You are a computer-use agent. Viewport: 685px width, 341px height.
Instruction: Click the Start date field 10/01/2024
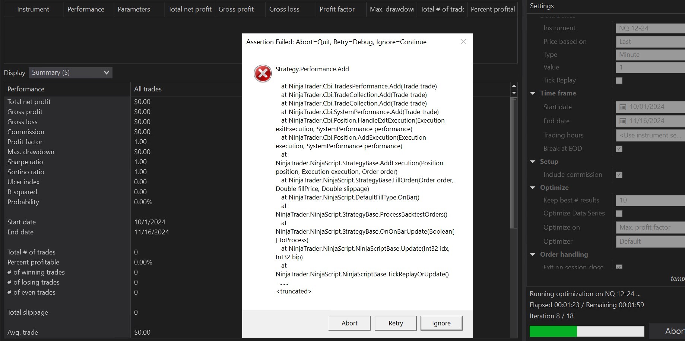tap(650, 107)
